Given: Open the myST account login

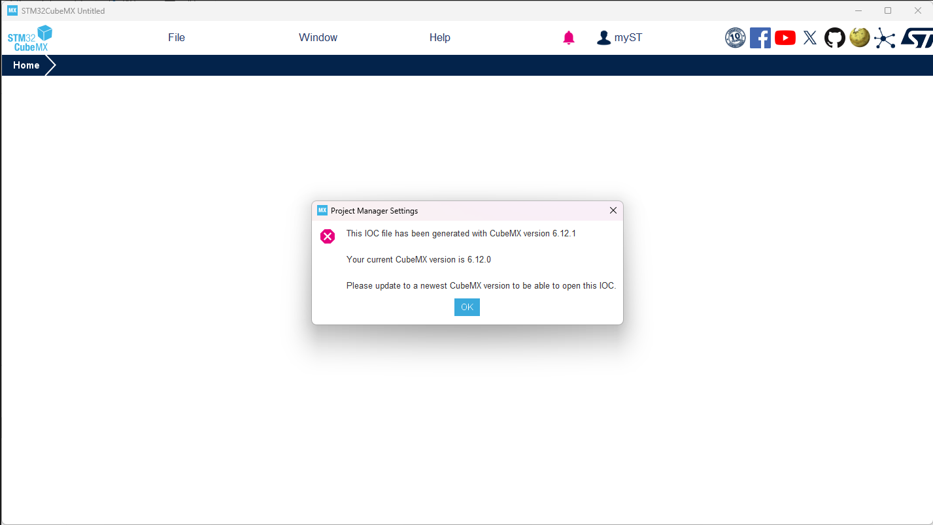Looking at the screenshot, I should coord(619,38).
